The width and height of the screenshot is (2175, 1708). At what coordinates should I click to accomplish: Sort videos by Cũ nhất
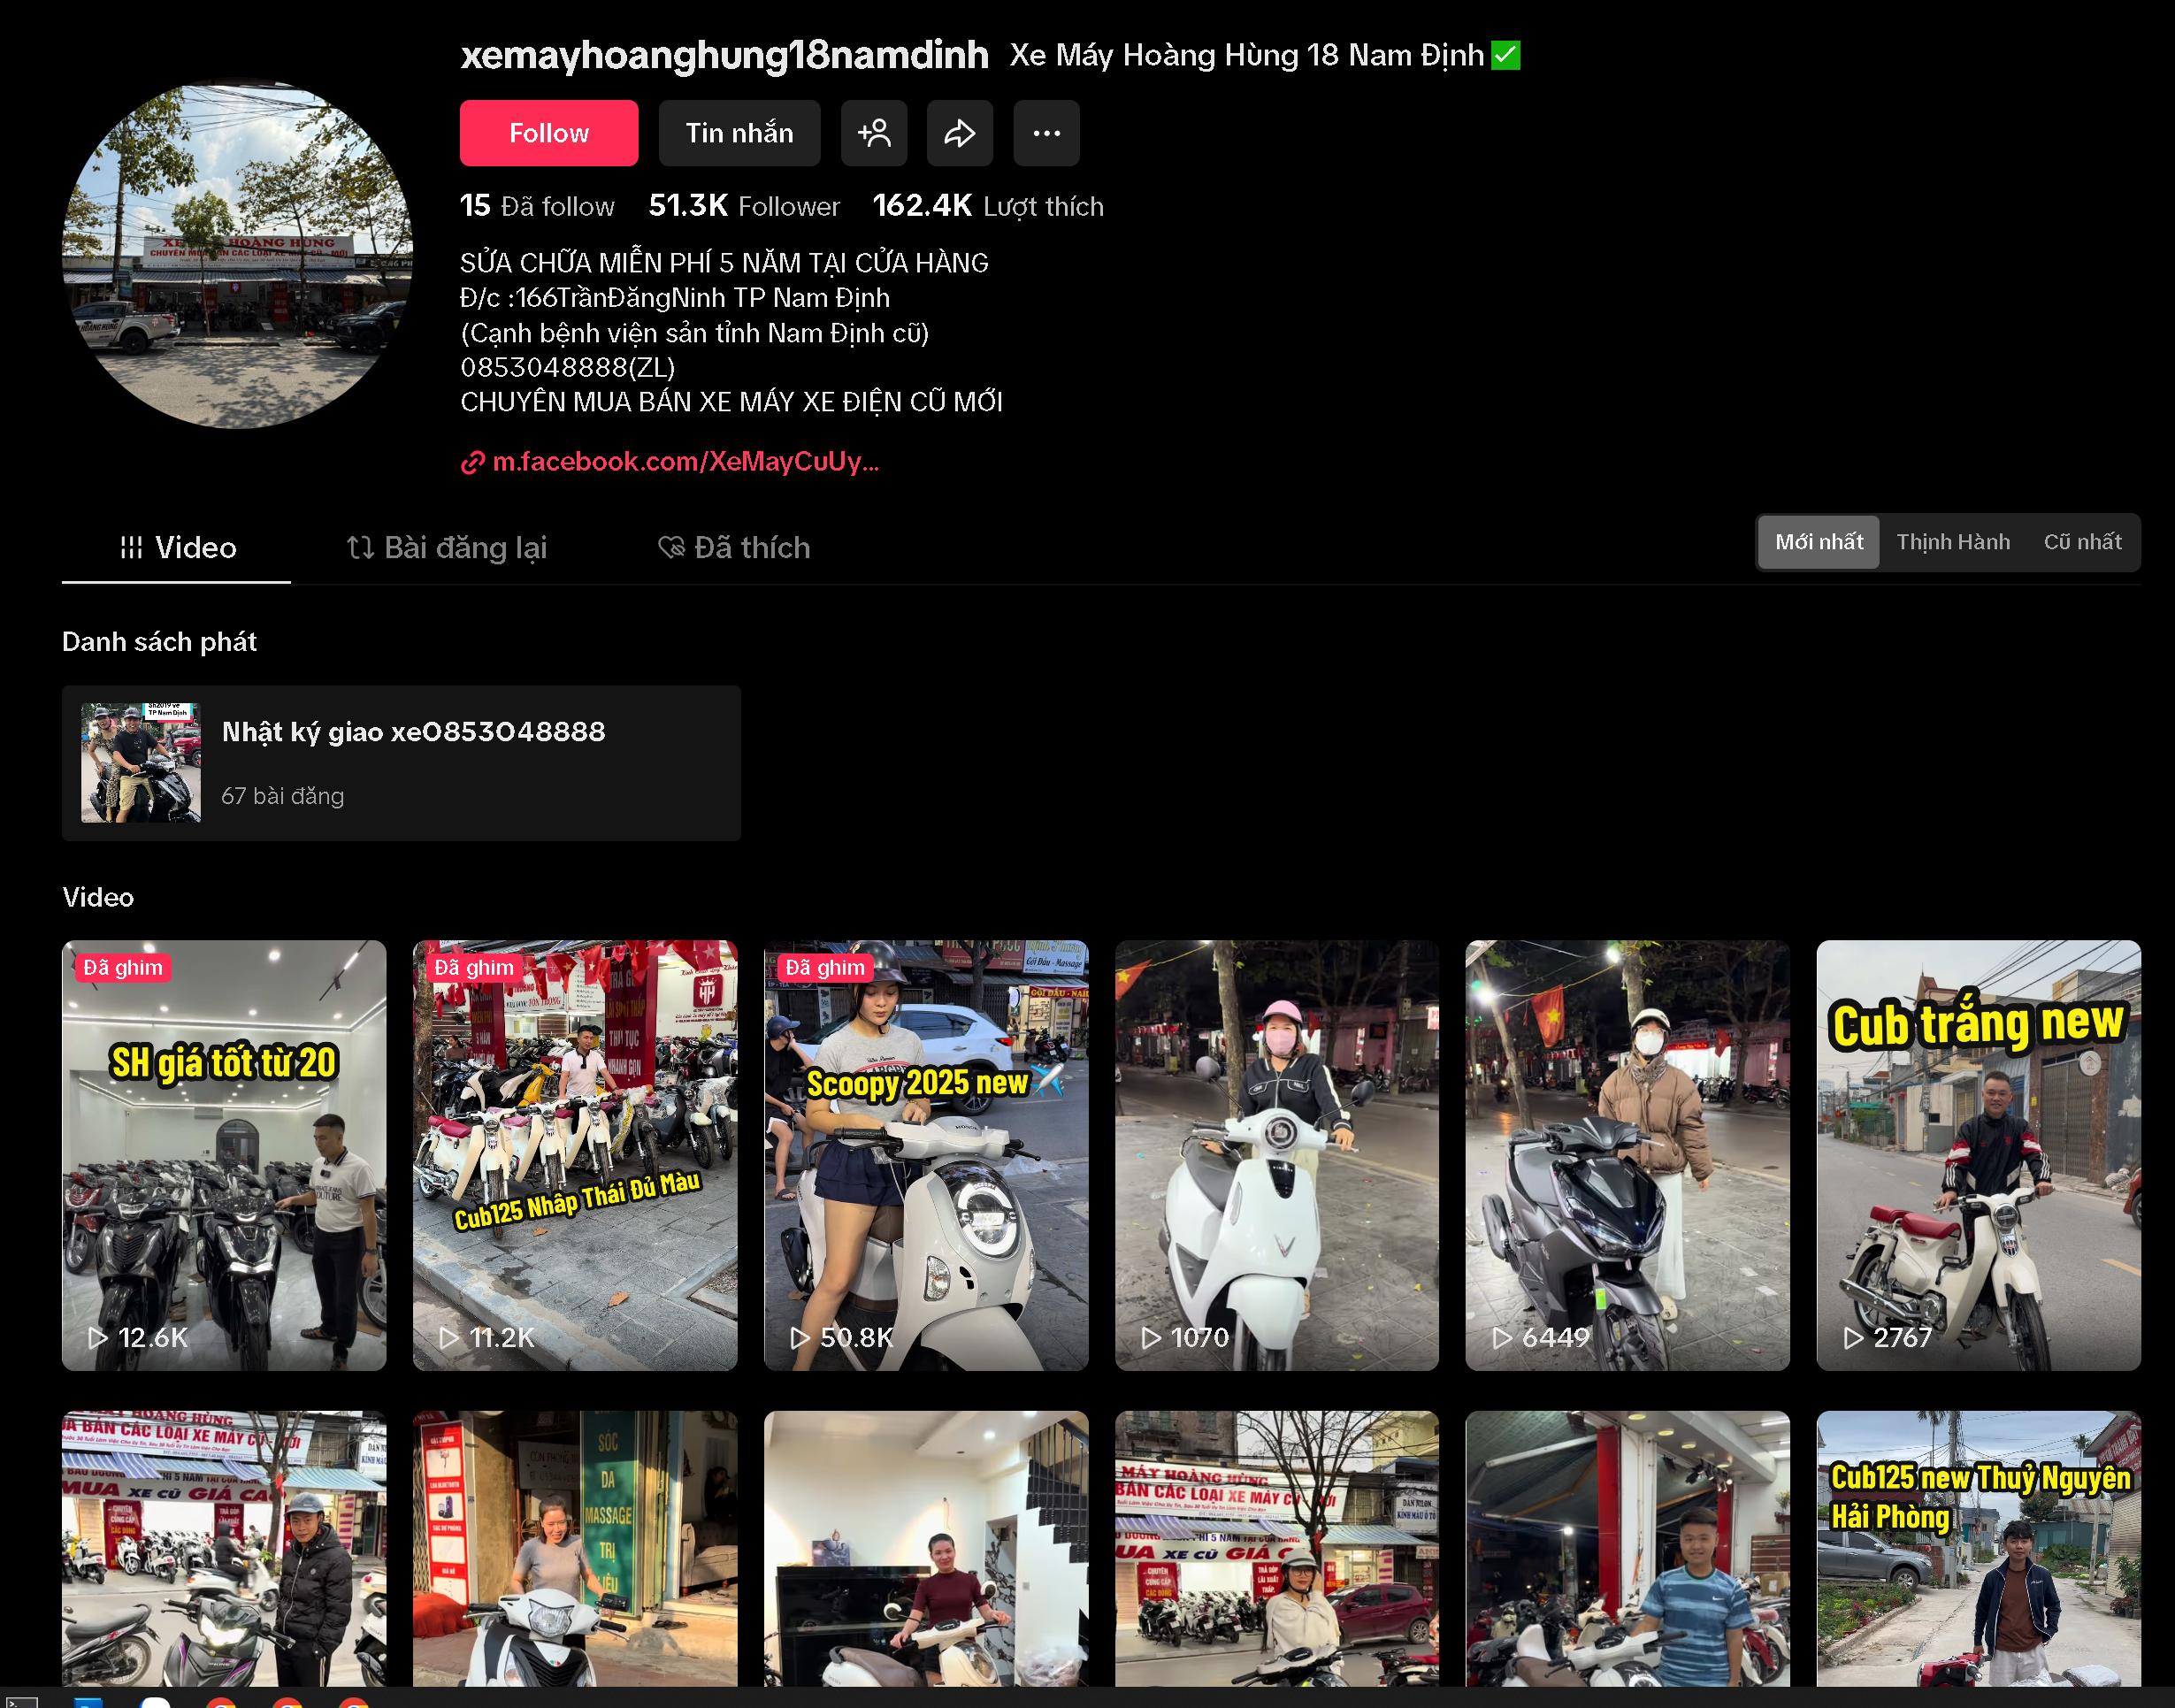coord(2081,542)
